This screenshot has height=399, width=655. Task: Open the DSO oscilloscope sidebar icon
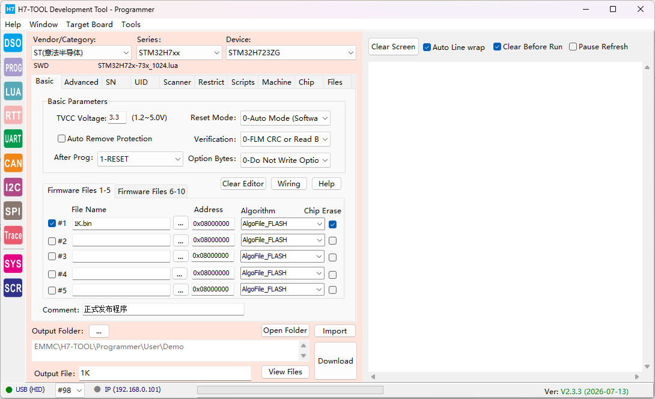pyautogui.click(x=13, y=43)
